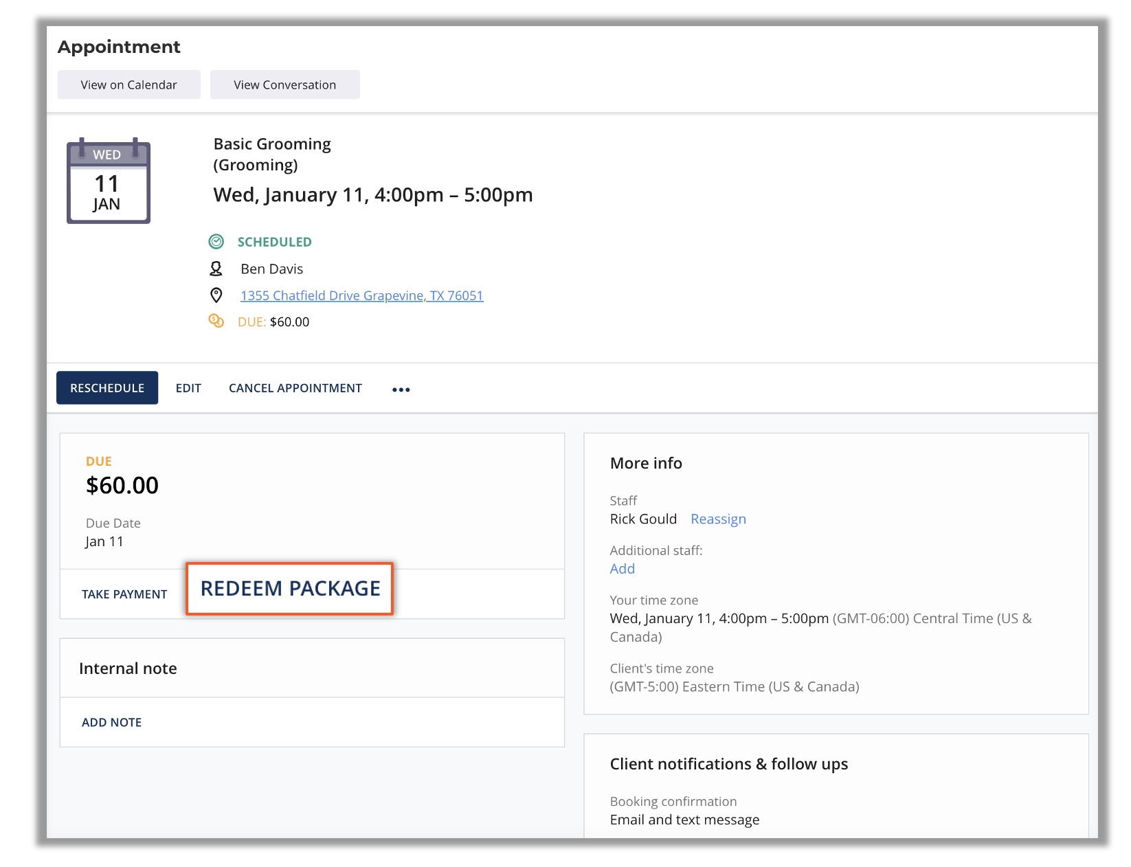Viewport: 1131px width, 867px height.
Task: Click the orange coins due icon
Action: click(216, 321)
